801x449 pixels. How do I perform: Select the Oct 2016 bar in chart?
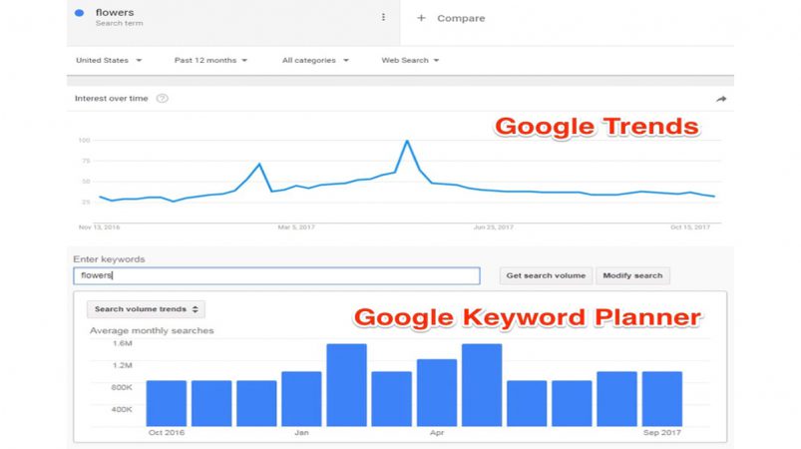[x=166, y=403]
